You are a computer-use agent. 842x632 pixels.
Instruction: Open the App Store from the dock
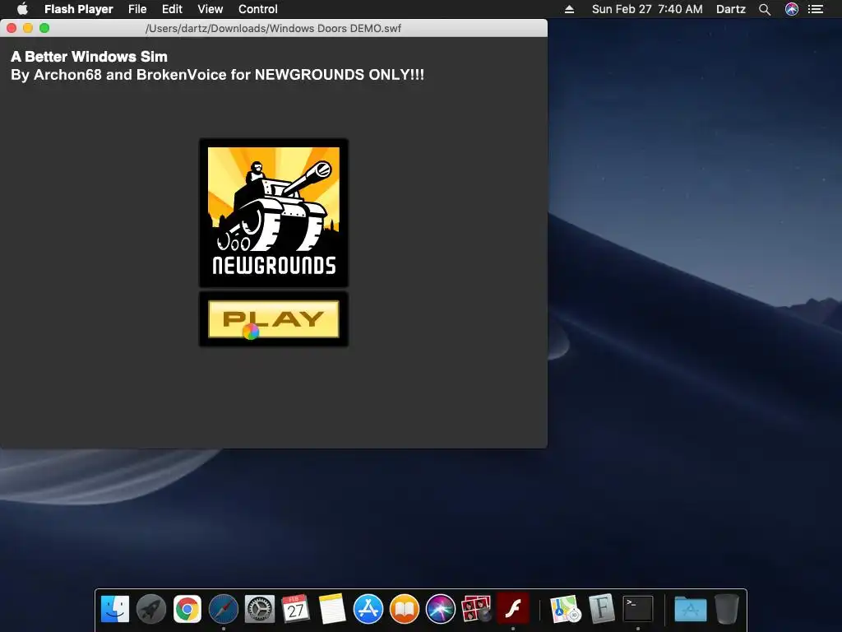368,609
